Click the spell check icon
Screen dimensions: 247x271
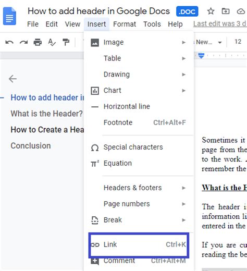[x=52, y=42]
